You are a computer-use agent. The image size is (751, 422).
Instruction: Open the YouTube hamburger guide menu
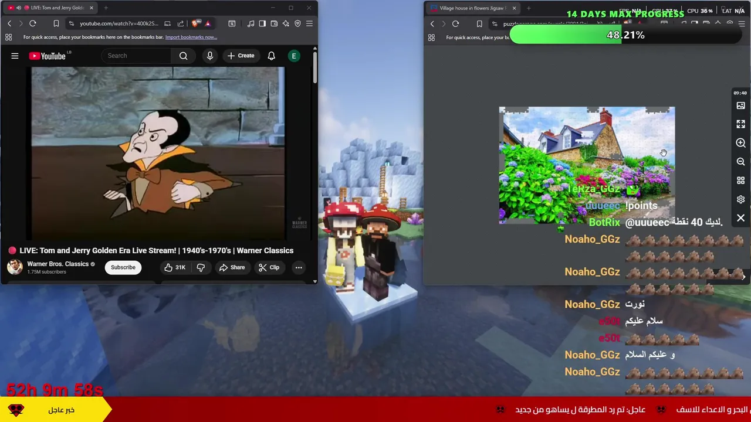click(x=15, y=56)
